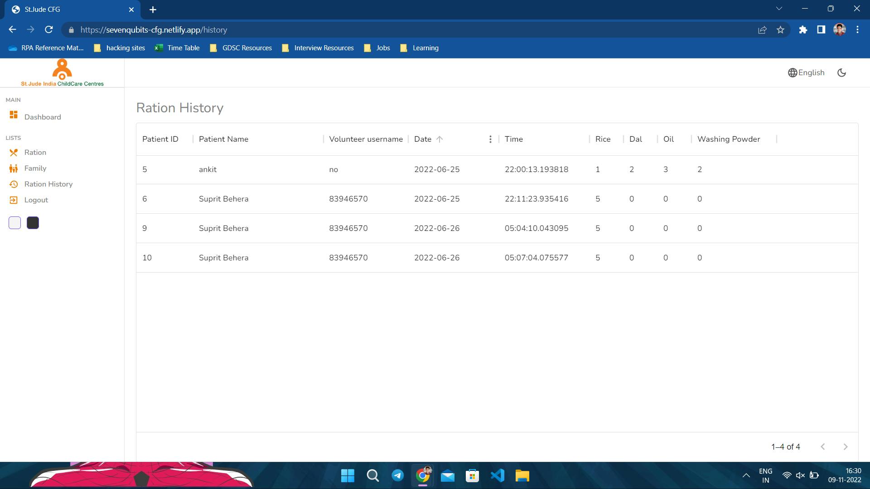The image size is (870, 489).
Task: Go to previous table page
Action: [823, 447]
